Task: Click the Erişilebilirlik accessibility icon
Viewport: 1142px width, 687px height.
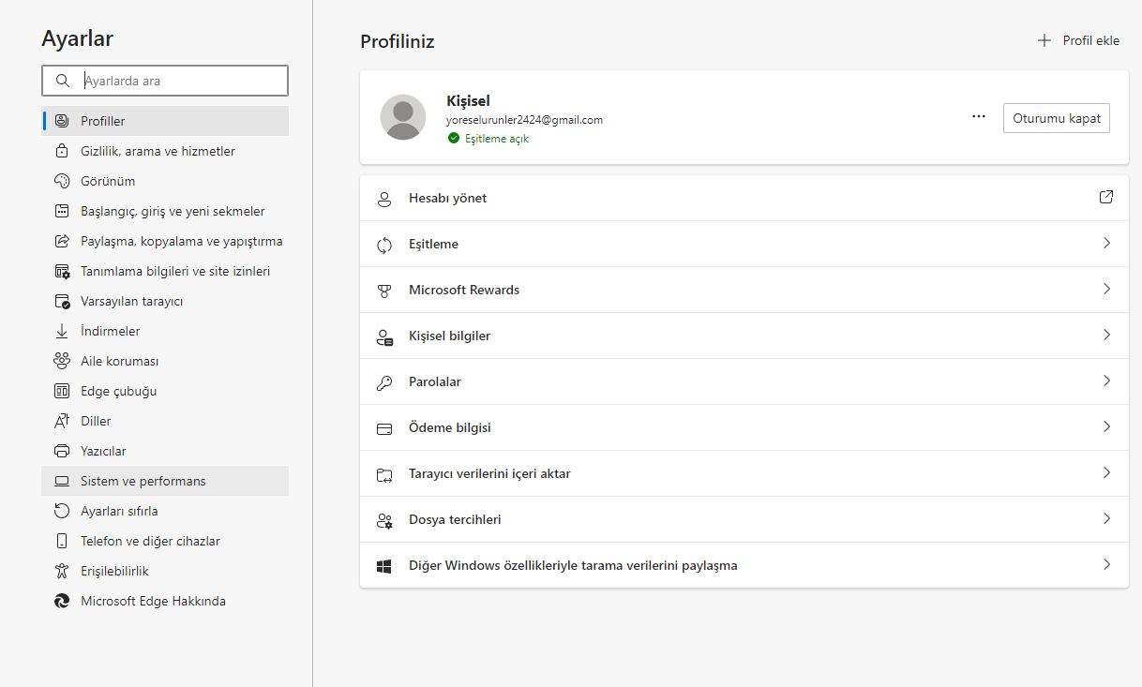Action: [62, 571]
